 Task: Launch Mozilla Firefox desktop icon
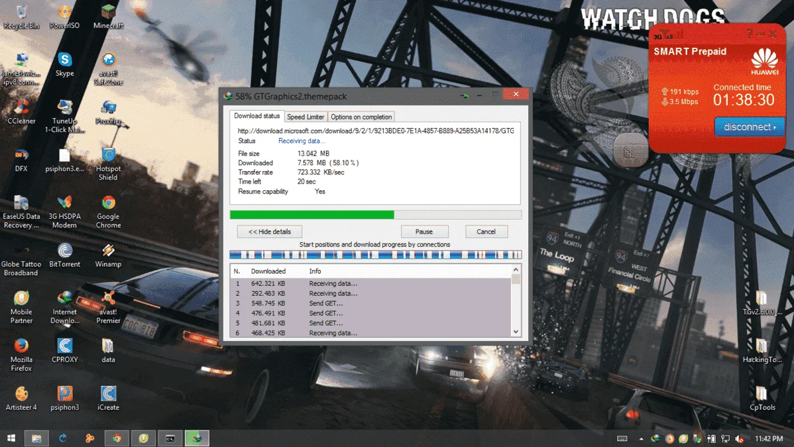coord(21,354)
